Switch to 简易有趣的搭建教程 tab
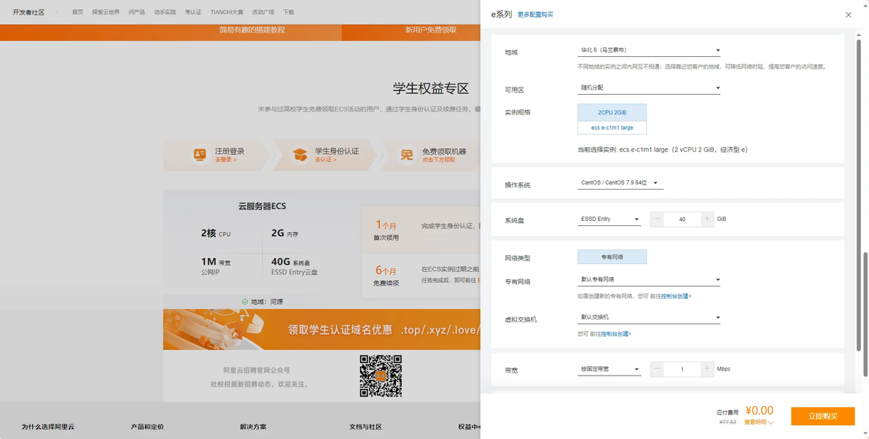869x439 pixels. 252,30
